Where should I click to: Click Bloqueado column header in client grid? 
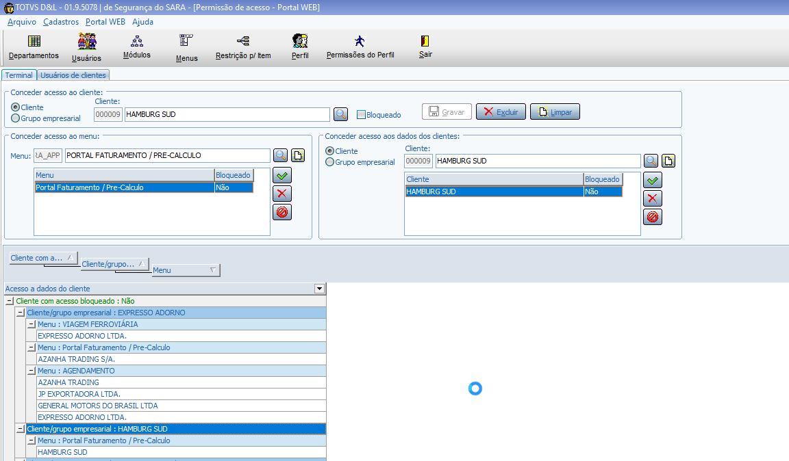(602, 179)
